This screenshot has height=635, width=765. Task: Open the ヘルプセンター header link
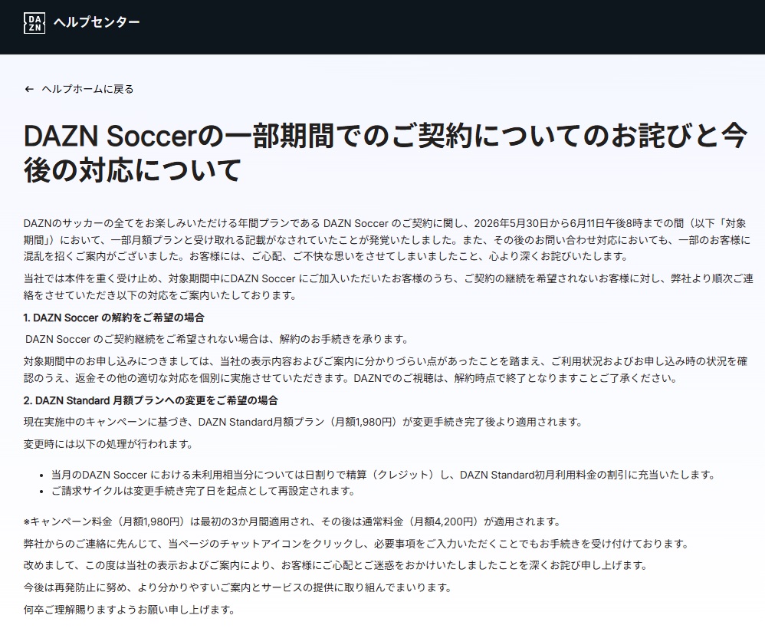coord(97,22)
